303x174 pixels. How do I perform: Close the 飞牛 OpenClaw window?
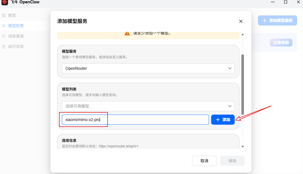pyautogui.click(x=298, y=2)
